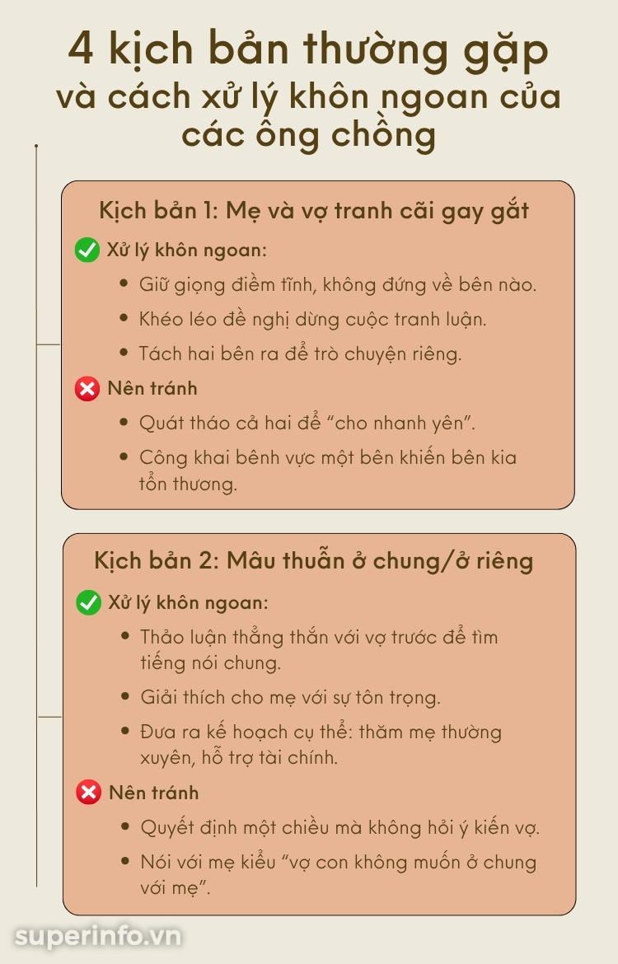Click "Nên tránh" label in Kịch bản 2

(153, 793)
